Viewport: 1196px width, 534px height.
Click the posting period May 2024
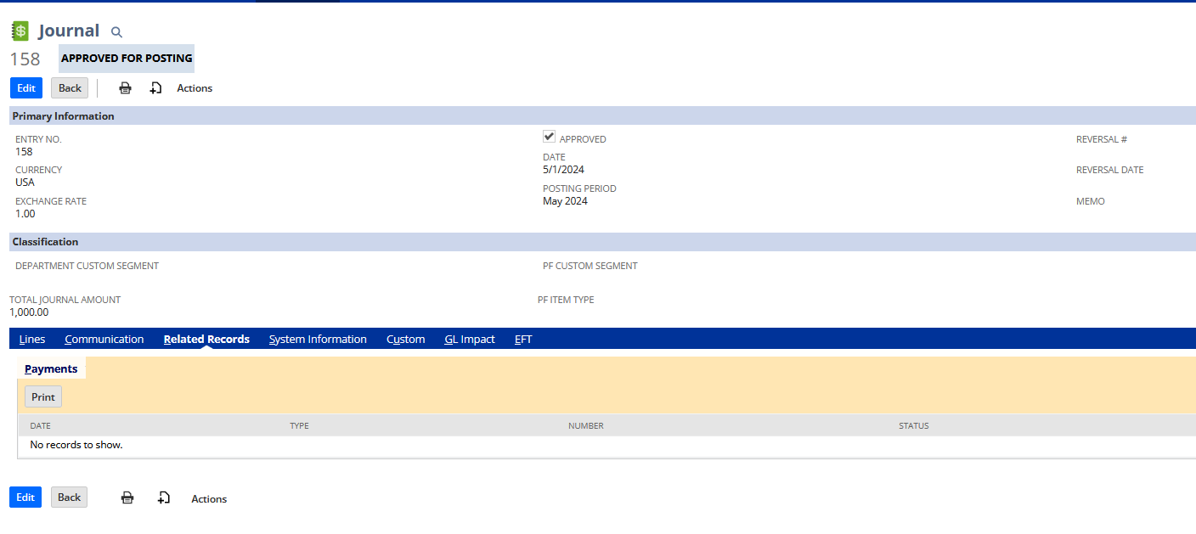pos(566,201)
